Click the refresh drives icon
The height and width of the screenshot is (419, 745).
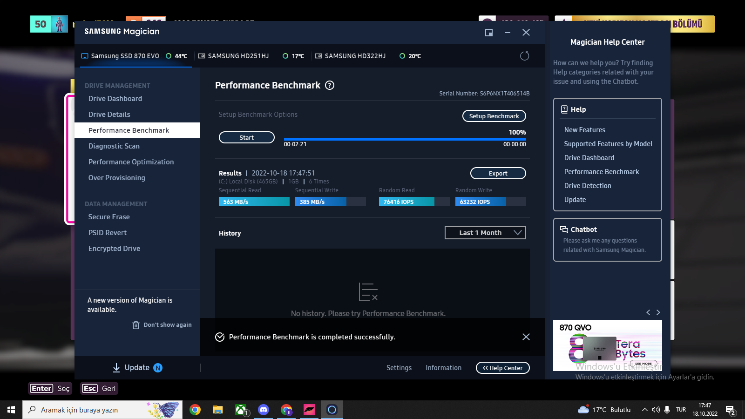(x=525, y=56)
